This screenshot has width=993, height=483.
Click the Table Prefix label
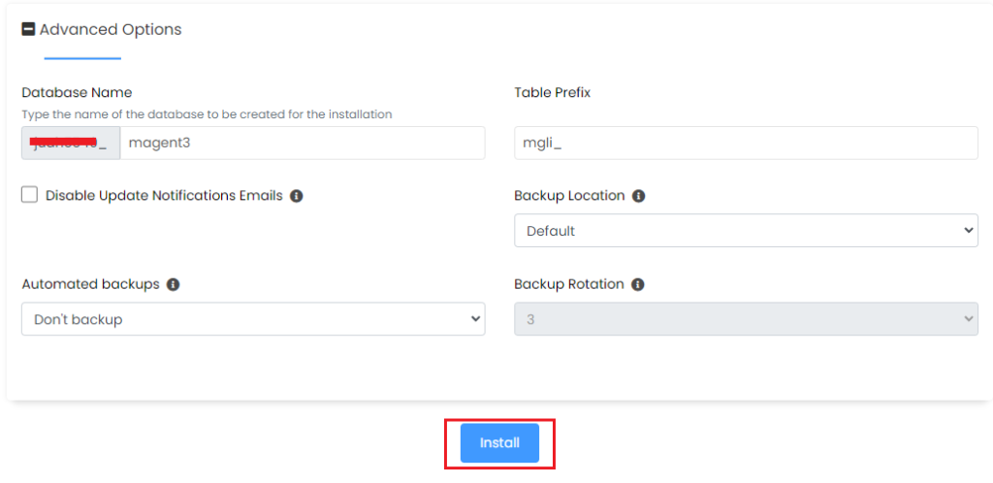[x=552, y=93]
